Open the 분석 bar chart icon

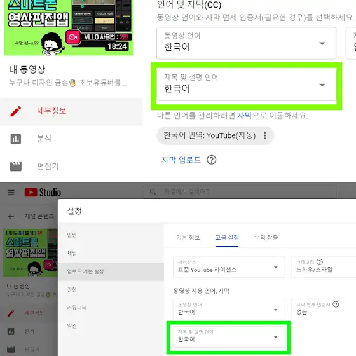pos(16,139)
